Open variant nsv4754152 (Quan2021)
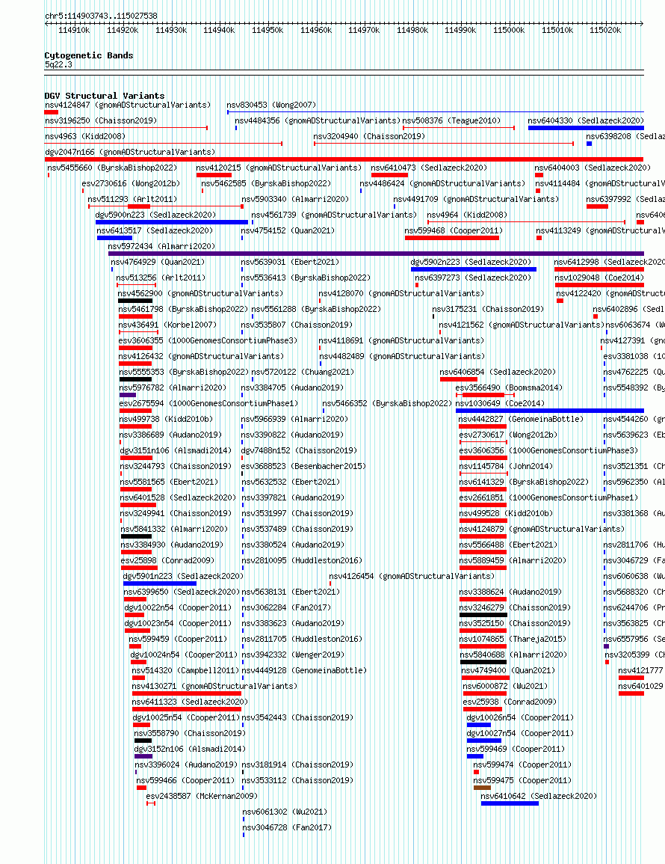The image size is (665, 864). point(288,230)
